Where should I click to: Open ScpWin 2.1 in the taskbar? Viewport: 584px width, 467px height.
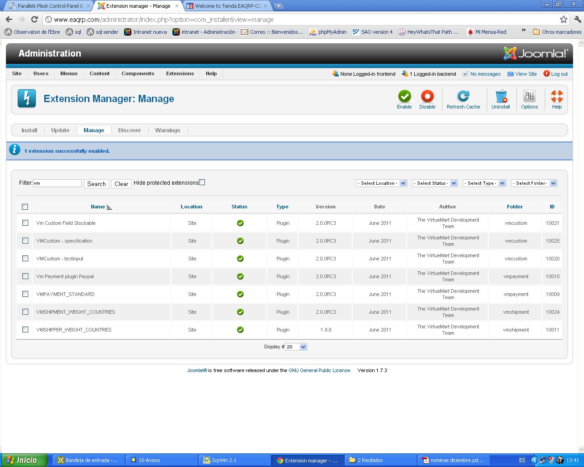tap(235, 460)
